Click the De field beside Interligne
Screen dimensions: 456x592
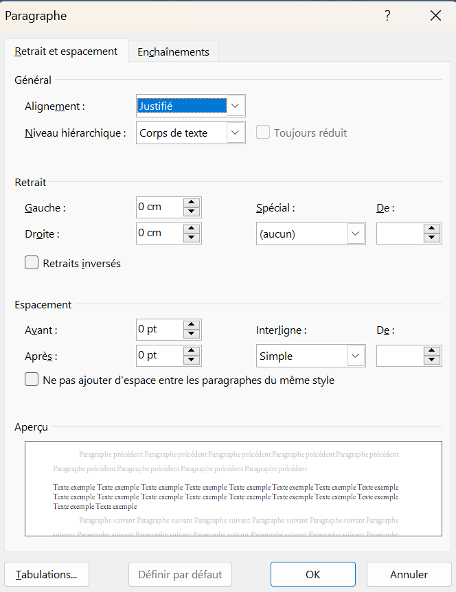click(400, 356)
